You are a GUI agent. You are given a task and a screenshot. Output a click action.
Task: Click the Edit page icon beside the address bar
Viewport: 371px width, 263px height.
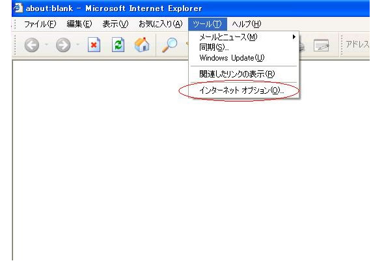pos(321,46)
